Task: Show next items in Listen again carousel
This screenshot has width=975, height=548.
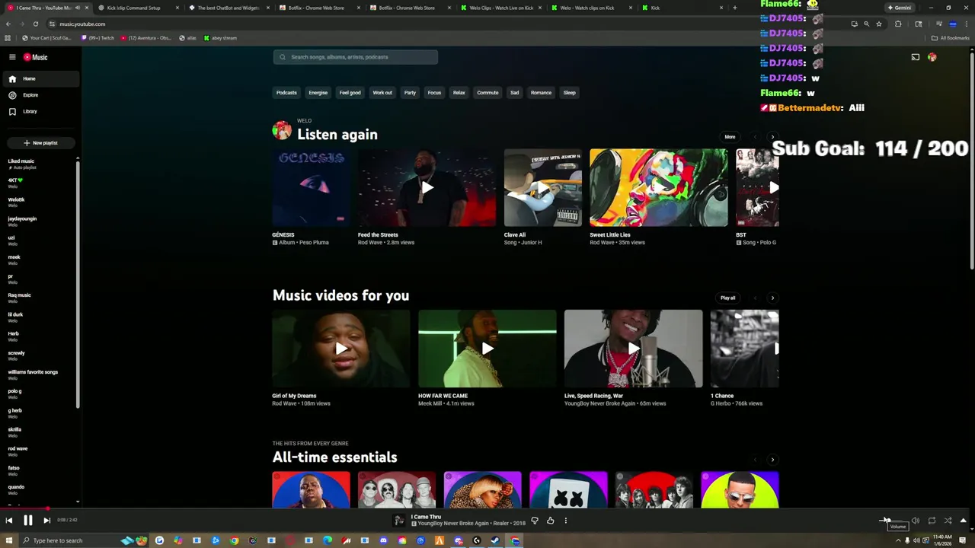Action: pyautogui.click(x=772, y=137)
